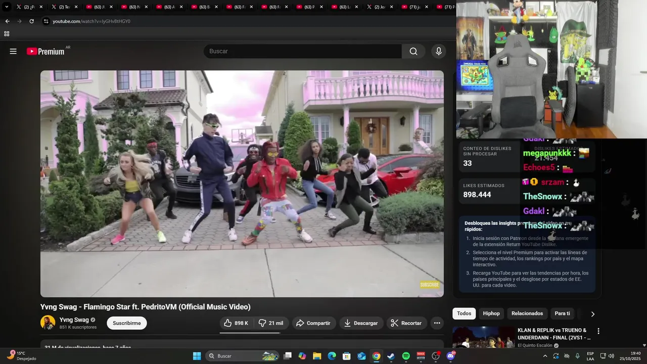Select the Relacionados filter chip
The image size is (647, 364).
pyautogui.click(x=527, y=313)
